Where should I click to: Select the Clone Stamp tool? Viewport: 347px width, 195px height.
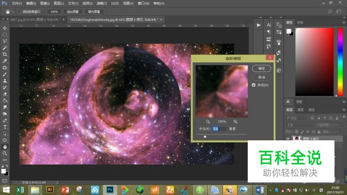tap(5, 81)
